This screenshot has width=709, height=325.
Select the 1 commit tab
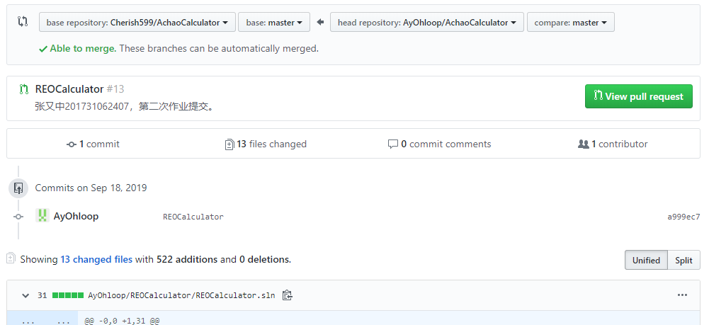[93, 144]
